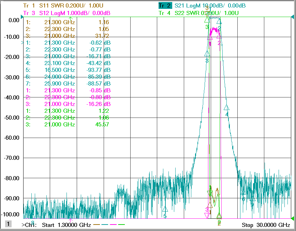Screen dimensions: 296x231
Task: Click the green reference arrow at bottom right
Action: click(x=293, y=218)
